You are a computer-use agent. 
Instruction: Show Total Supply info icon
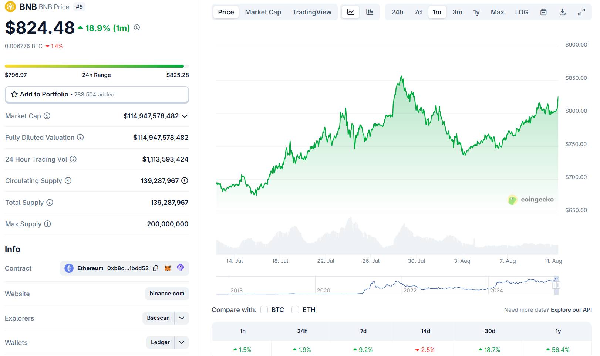(50, 202)
